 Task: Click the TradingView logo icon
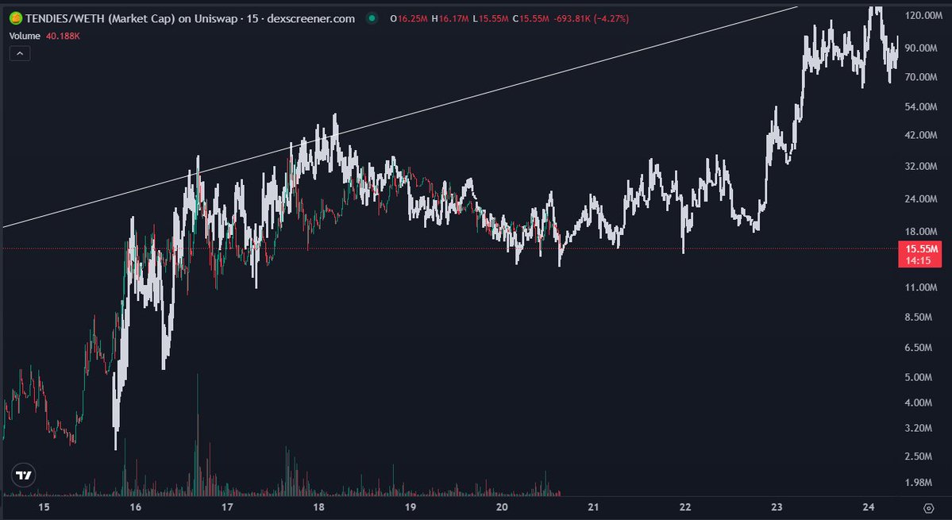click(x=24, y=475)
